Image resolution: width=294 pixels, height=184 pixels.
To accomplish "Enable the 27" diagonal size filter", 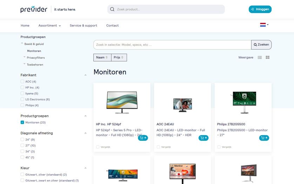I will (x=22, y=145).
